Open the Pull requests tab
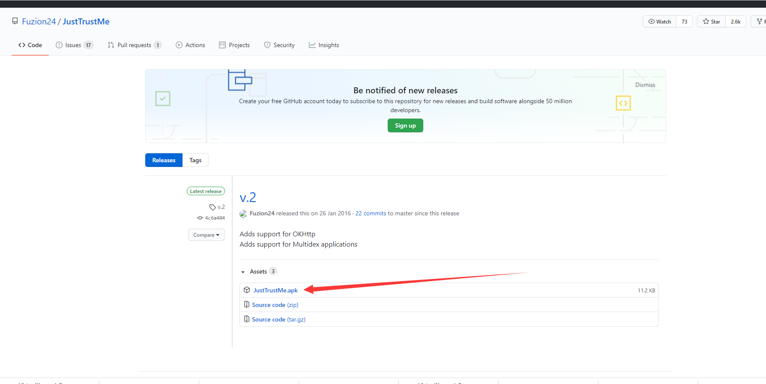Screen dimensions: 766x384 point(134,45)
